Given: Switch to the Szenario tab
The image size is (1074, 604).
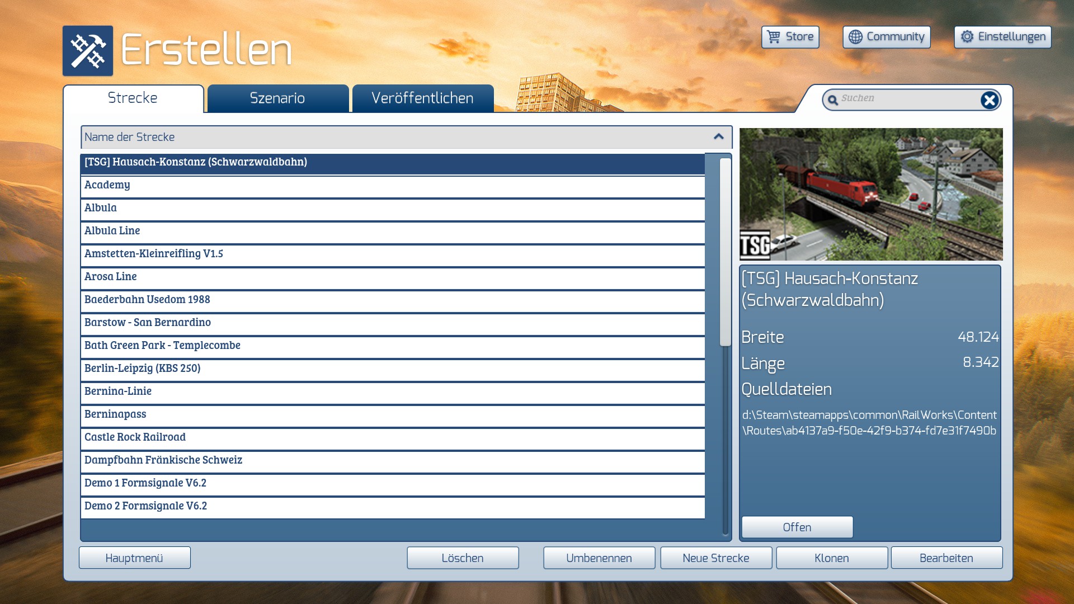Looking at the screenshot, I should click(x=277, y=98).
